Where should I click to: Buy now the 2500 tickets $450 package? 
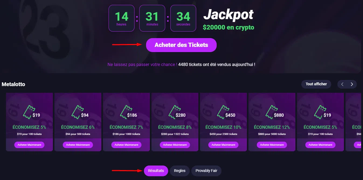[223, 145]
